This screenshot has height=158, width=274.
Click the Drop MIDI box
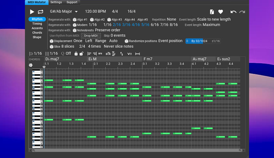coord(91,36)
